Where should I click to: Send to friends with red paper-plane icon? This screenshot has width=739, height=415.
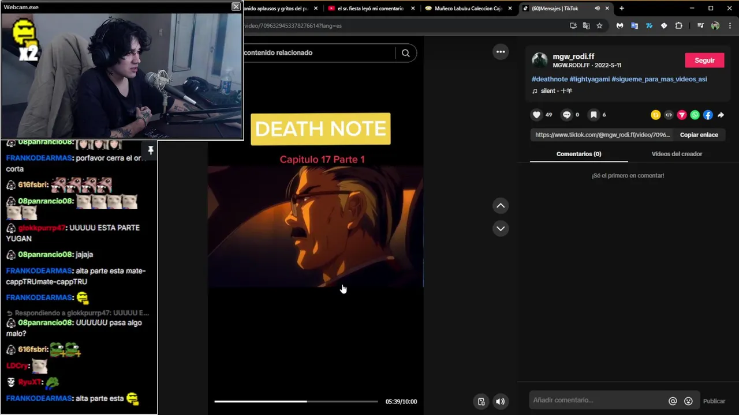coord(682,115)
